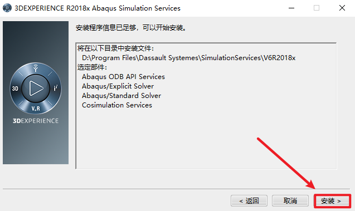Click the i quadrant of the compass
Image resolution: width=355 pixels, height=211 pixels.
point(56,88)
